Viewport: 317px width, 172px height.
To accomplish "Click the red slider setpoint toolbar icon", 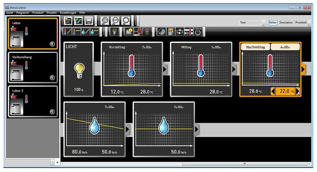I will coord(189,32).
